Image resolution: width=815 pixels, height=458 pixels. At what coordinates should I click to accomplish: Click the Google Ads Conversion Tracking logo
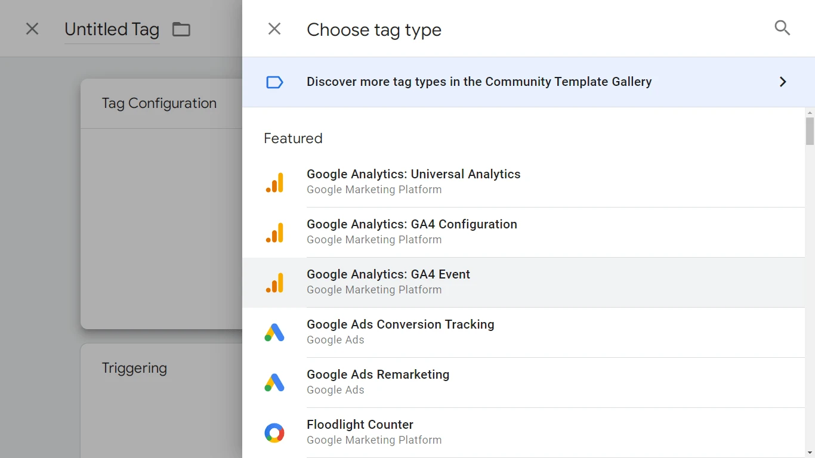(x=274, y=333)
